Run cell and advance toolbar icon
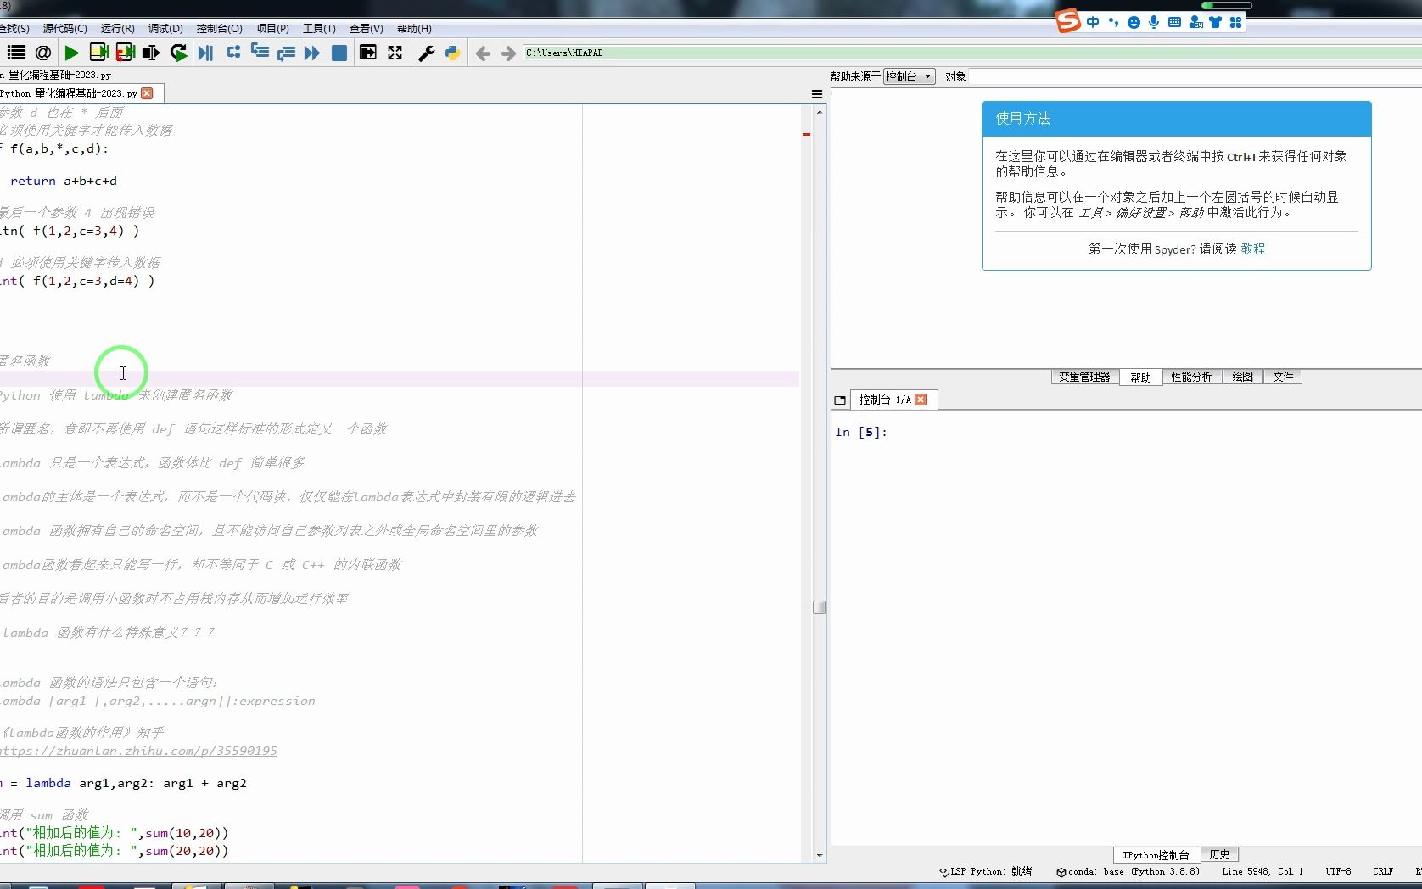 coord(126,53)
